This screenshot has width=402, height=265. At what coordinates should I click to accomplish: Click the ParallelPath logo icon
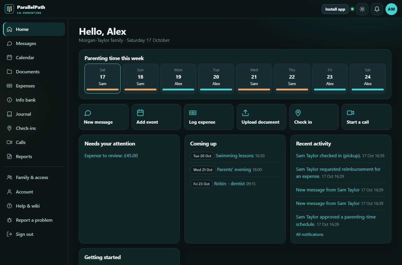tap(9, 9)
